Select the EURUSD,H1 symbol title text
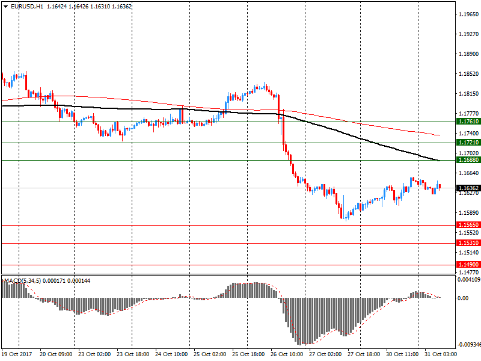The image size is (481, 361). click(27, 7)
